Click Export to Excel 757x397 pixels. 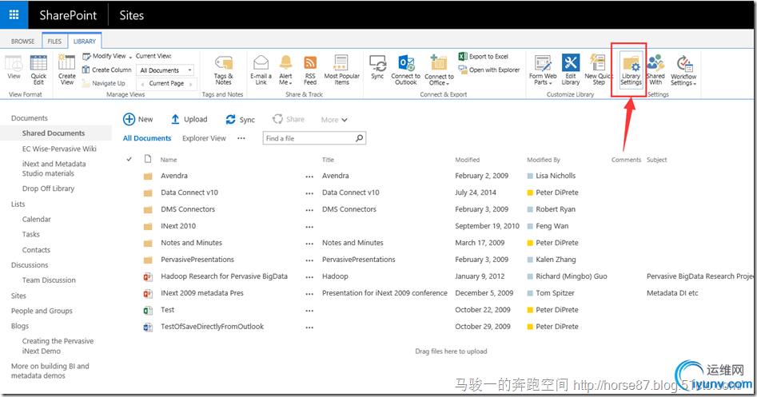(484, 57)
